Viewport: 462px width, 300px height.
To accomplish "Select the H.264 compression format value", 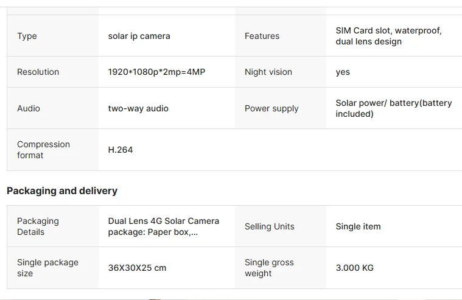I will click(120, 150).
